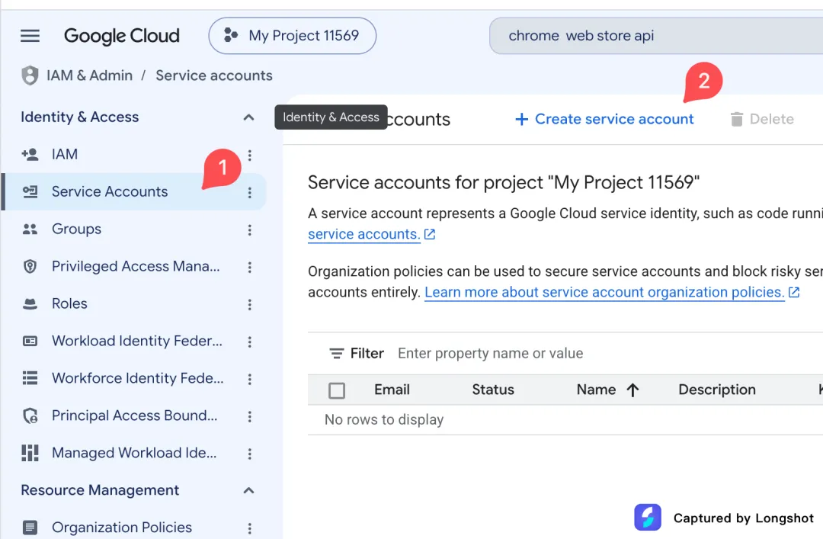
Task: Click the IAM add-person icon
Action: 30,155
